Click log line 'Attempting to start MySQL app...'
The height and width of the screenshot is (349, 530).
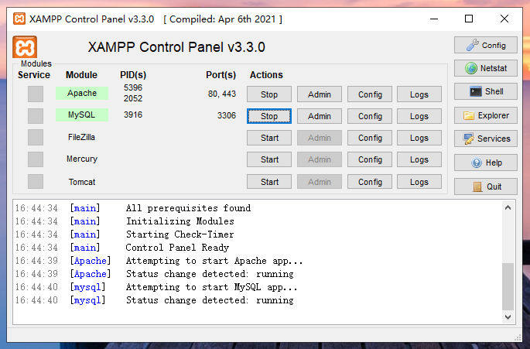click(x=211, y=287)
